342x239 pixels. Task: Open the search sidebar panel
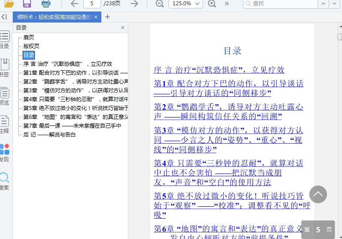[x=4, y=181]
